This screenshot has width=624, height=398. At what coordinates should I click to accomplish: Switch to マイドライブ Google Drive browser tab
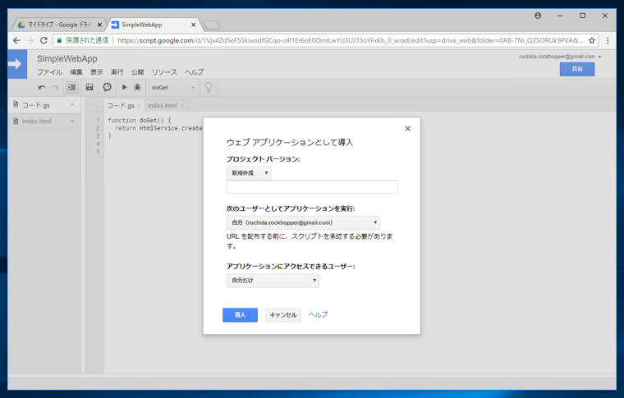tap(59, 25)
